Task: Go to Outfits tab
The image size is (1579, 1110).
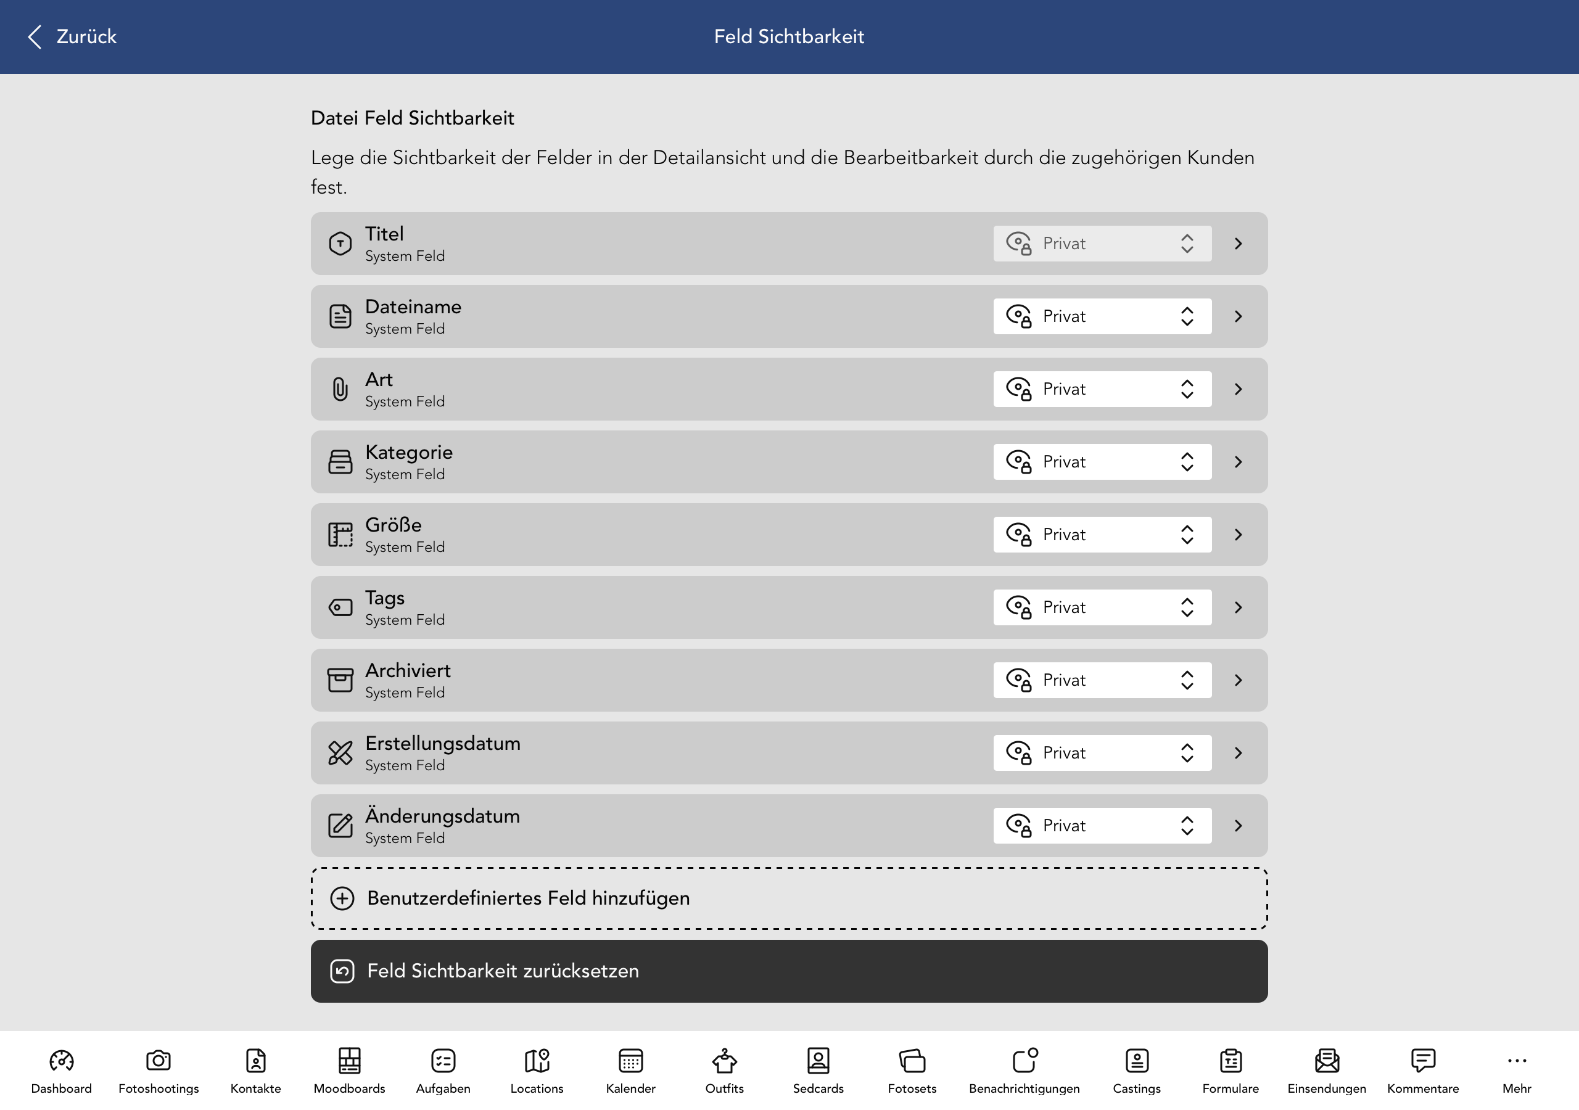Action: click(725, 1071)
